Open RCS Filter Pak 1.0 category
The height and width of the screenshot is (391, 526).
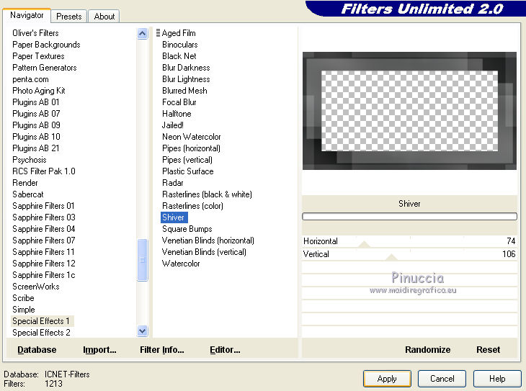(44, 171)
